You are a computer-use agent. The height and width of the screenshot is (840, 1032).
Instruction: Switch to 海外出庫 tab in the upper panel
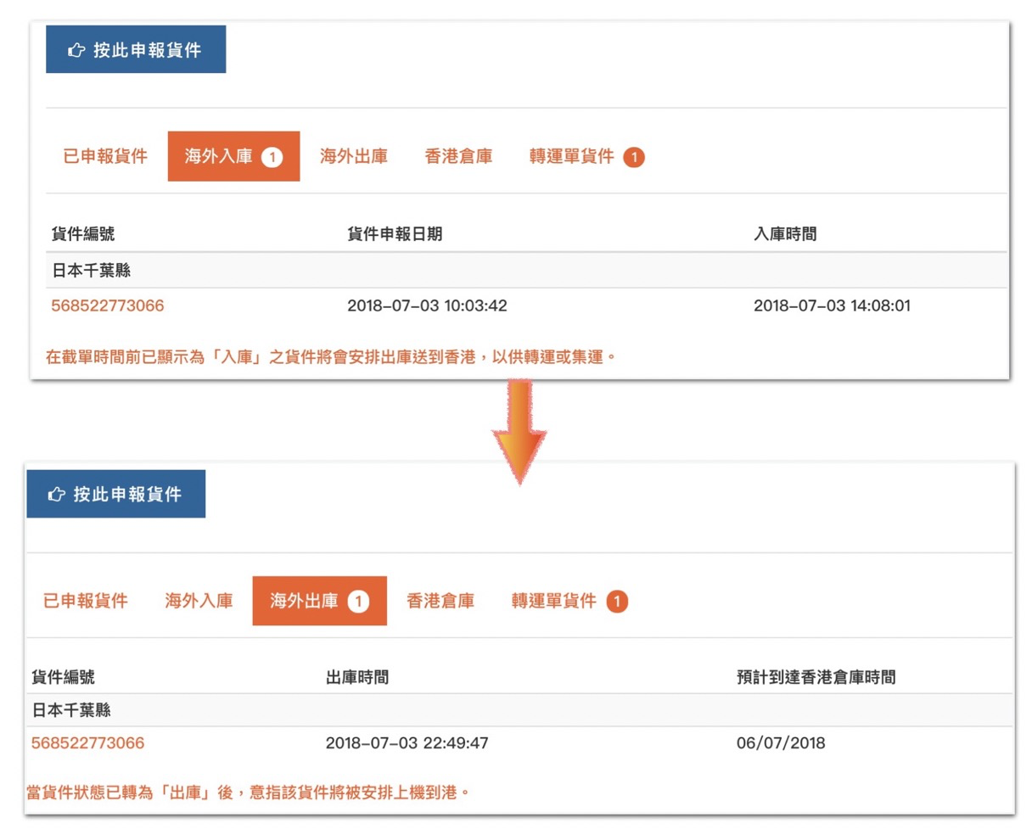[354, 156]
